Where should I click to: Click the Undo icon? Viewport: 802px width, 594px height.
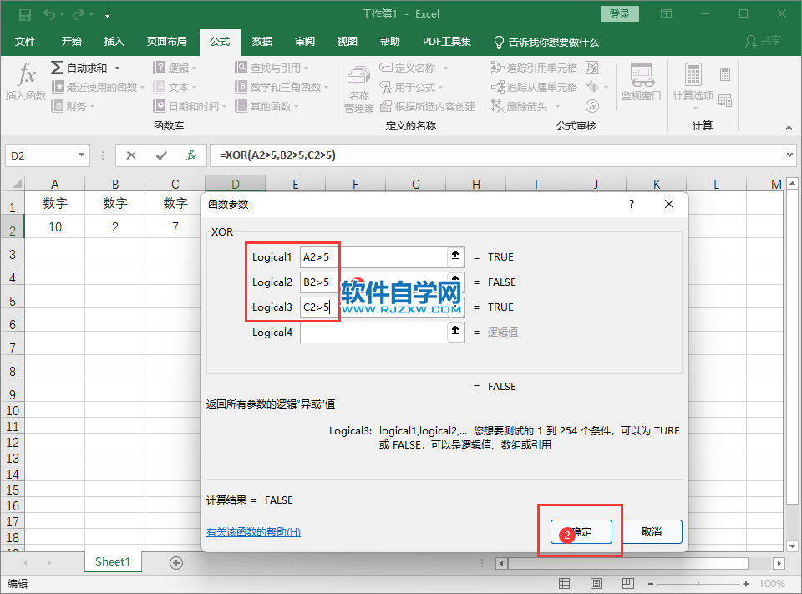click(x=49, y=14)
